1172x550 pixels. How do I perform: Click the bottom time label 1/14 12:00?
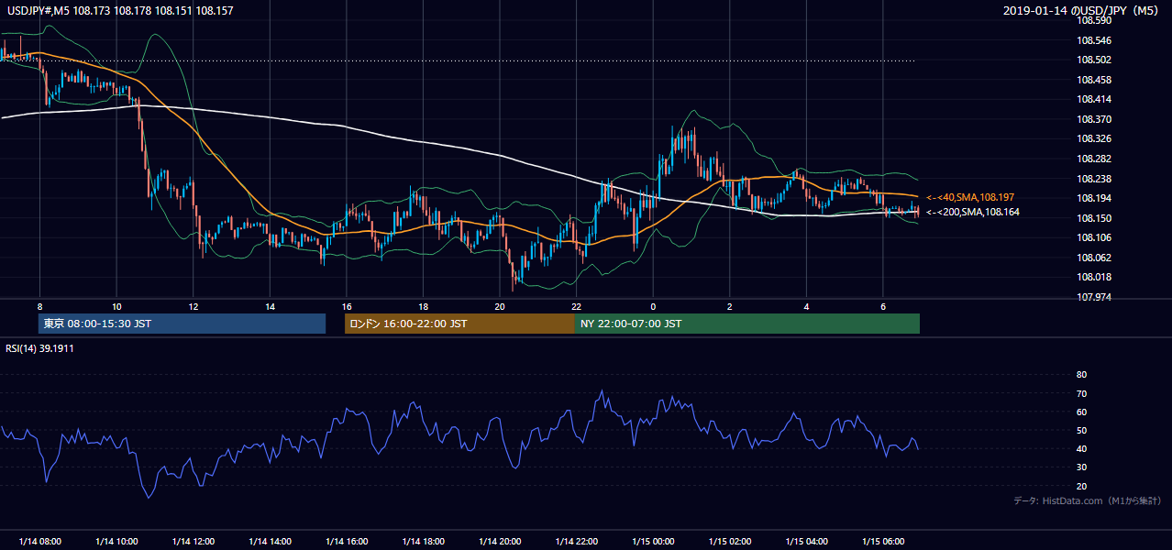193,541
